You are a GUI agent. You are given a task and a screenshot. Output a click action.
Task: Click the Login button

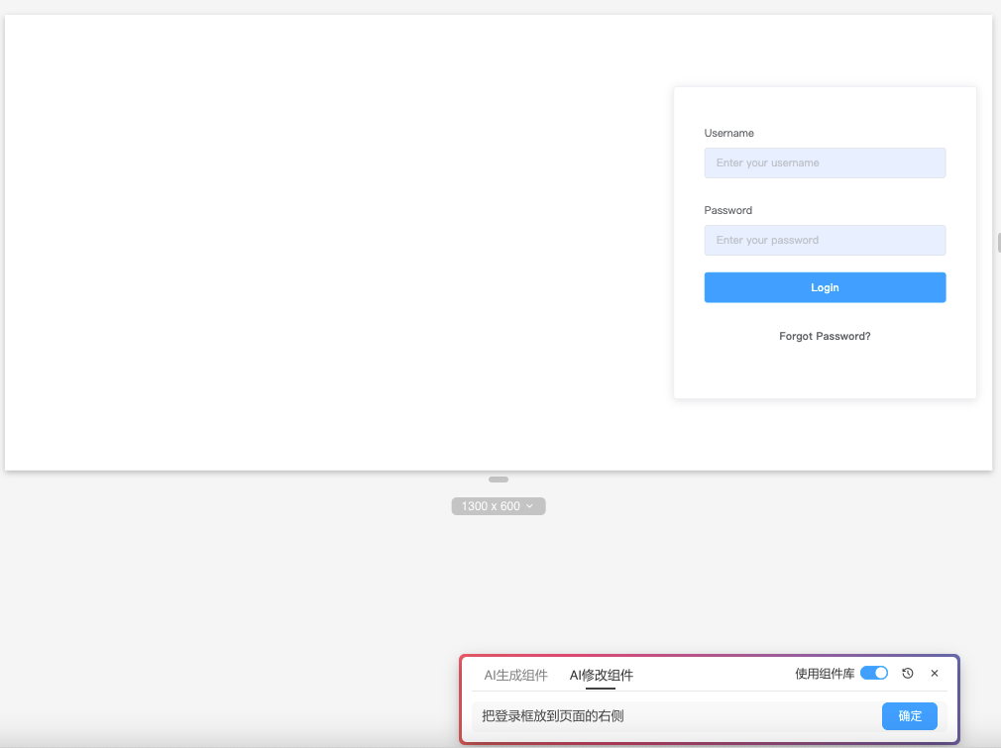(x=825, y=287)
